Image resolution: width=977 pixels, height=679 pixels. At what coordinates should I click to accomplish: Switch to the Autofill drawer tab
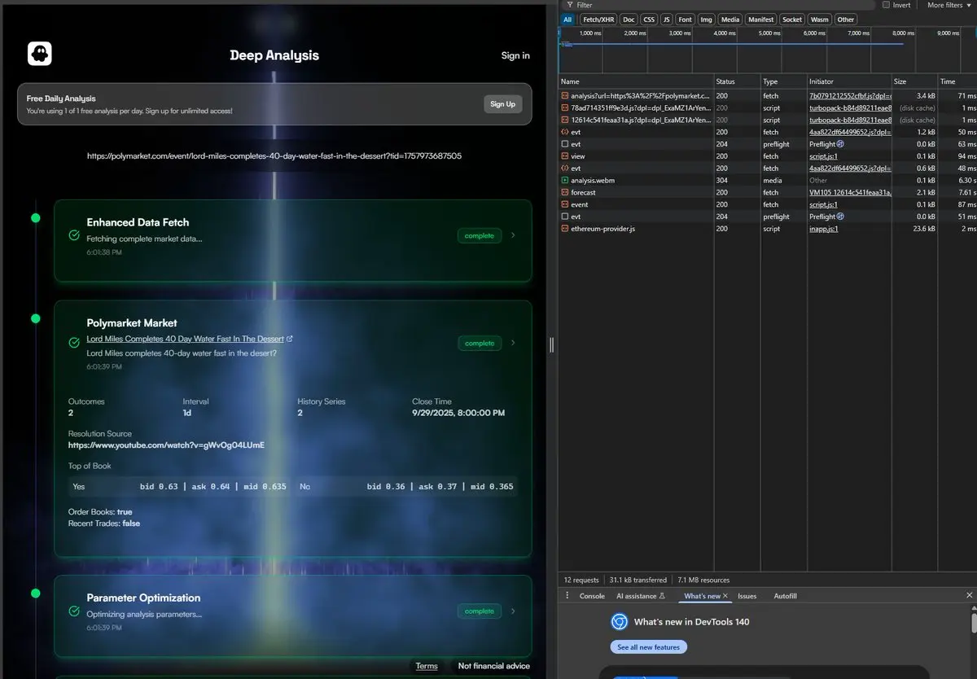click(x=786, y=596)
